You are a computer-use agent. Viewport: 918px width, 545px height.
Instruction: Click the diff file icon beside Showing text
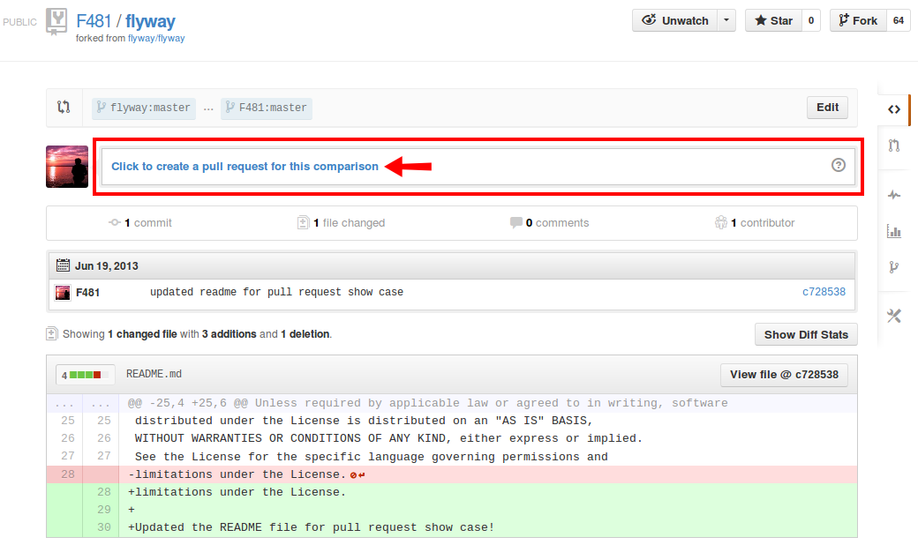51,334
